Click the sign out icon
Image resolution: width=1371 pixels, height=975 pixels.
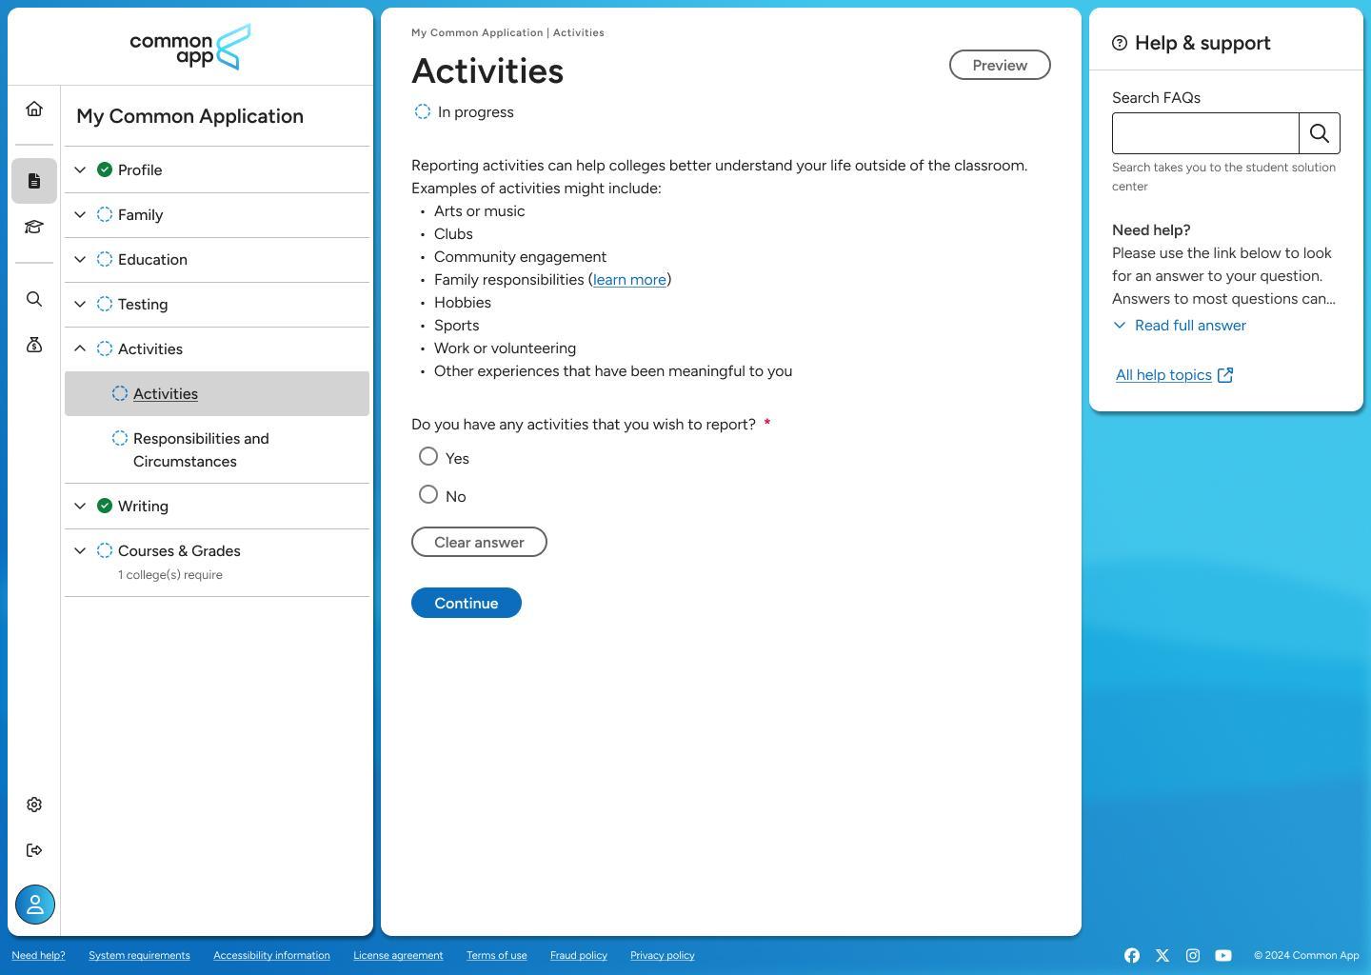(34, 850)
